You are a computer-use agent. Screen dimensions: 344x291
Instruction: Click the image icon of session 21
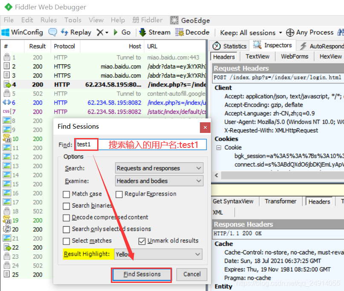(7, 238)
